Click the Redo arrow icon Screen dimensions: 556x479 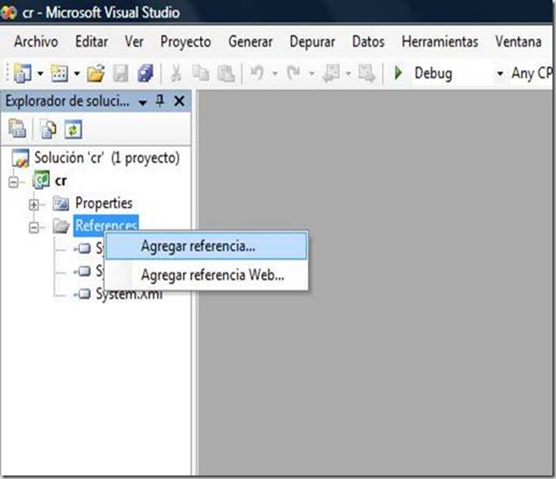tap(294, 73)
